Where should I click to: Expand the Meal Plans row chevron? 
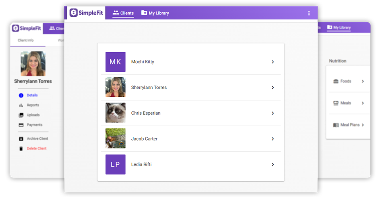[x=363, y=125]
